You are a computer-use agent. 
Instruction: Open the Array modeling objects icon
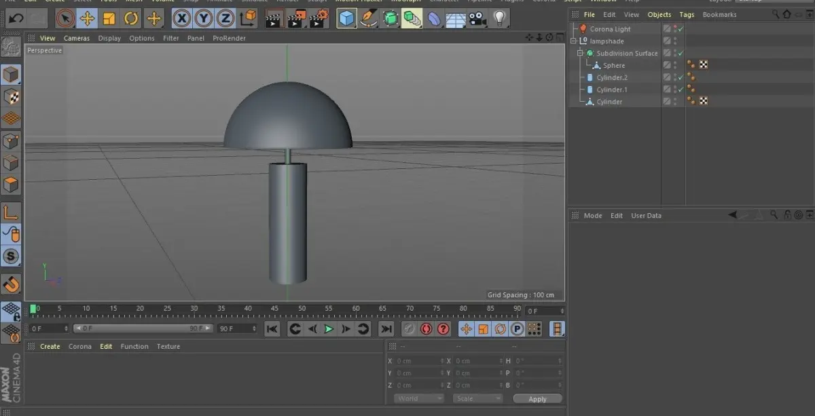coord(412,18)
